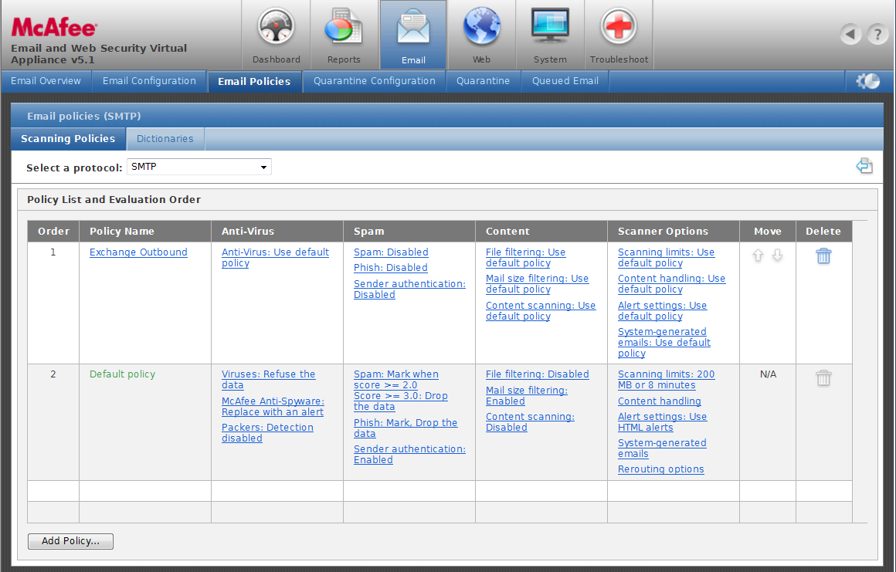The width and height of the screenshot is (896, 572).
Task: Go to Email Configuration tab
Action: coord(149,81)
